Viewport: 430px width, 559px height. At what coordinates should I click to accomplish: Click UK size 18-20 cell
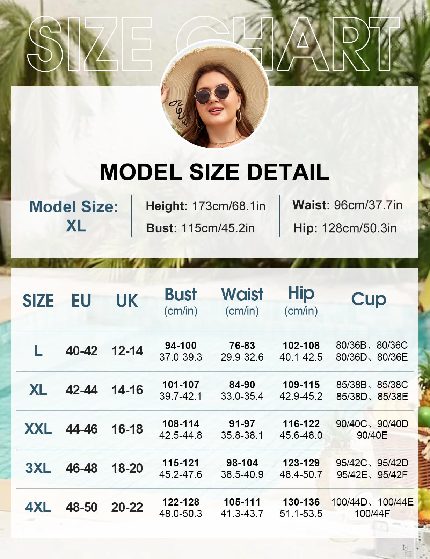[127, 468]
